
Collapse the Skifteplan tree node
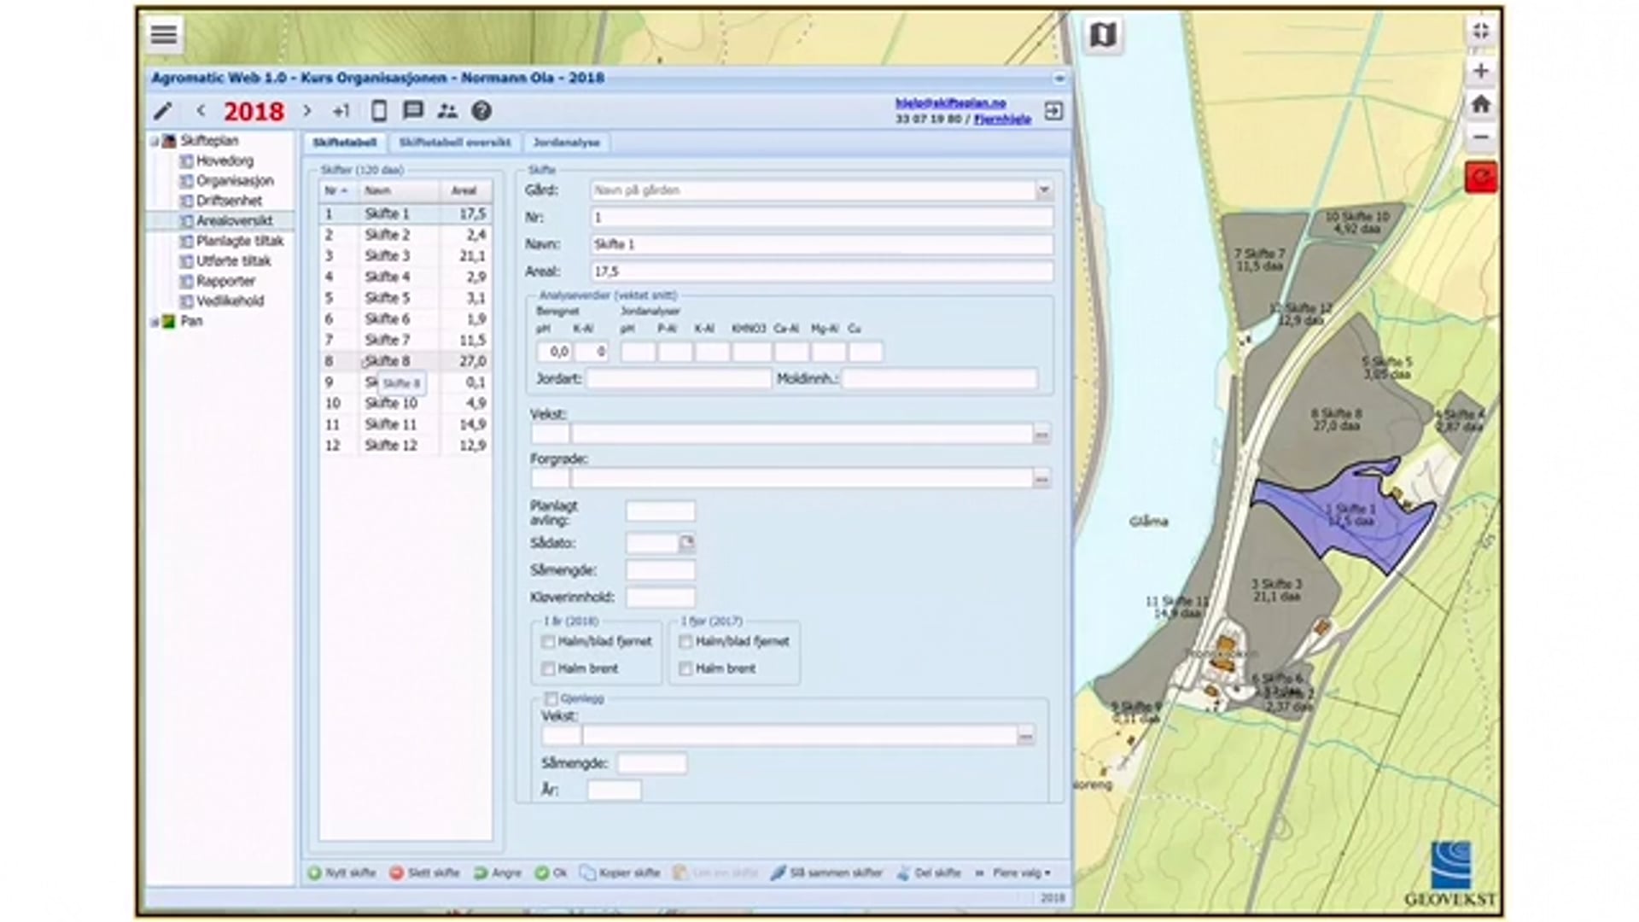[155, 141]
